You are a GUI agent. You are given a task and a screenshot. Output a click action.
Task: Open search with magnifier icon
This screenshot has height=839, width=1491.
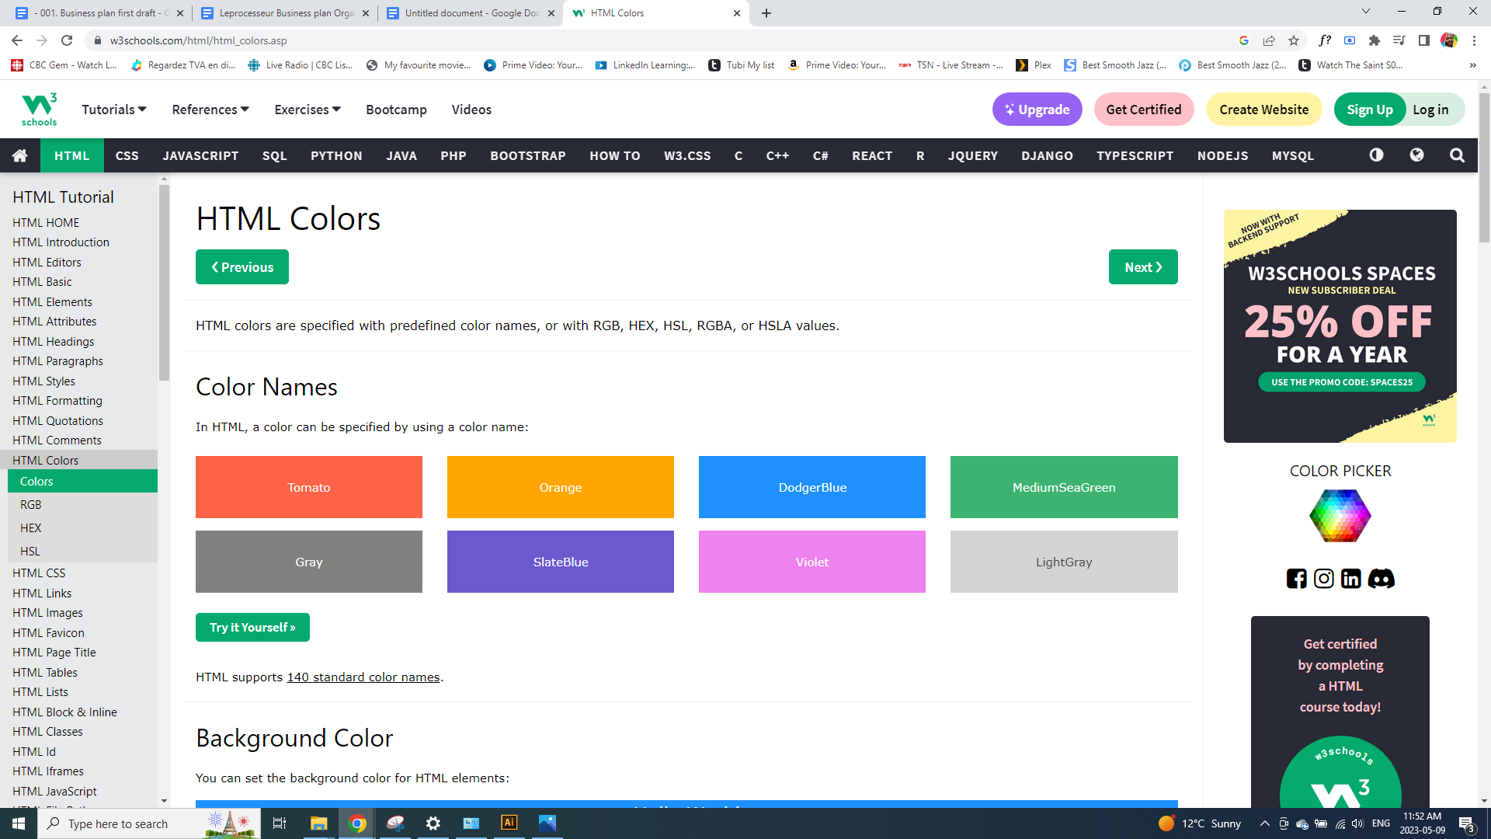coord(1457,155)
